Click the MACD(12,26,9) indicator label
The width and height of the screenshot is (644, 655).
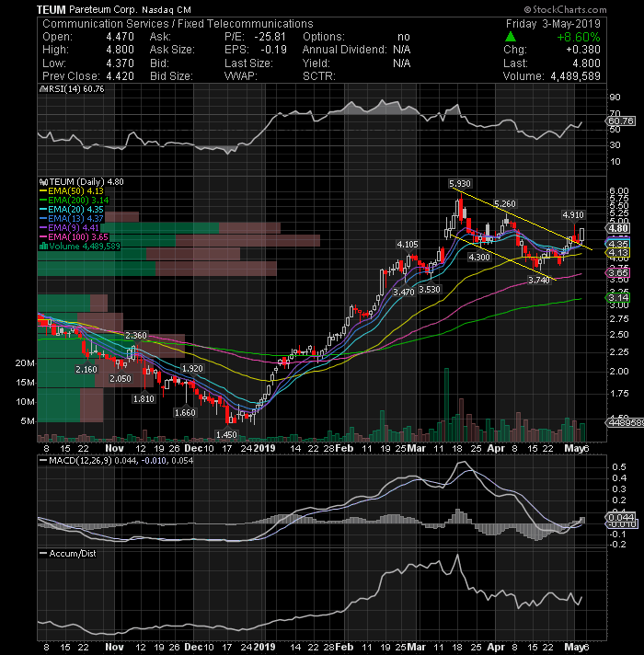[x=80, y=461]
